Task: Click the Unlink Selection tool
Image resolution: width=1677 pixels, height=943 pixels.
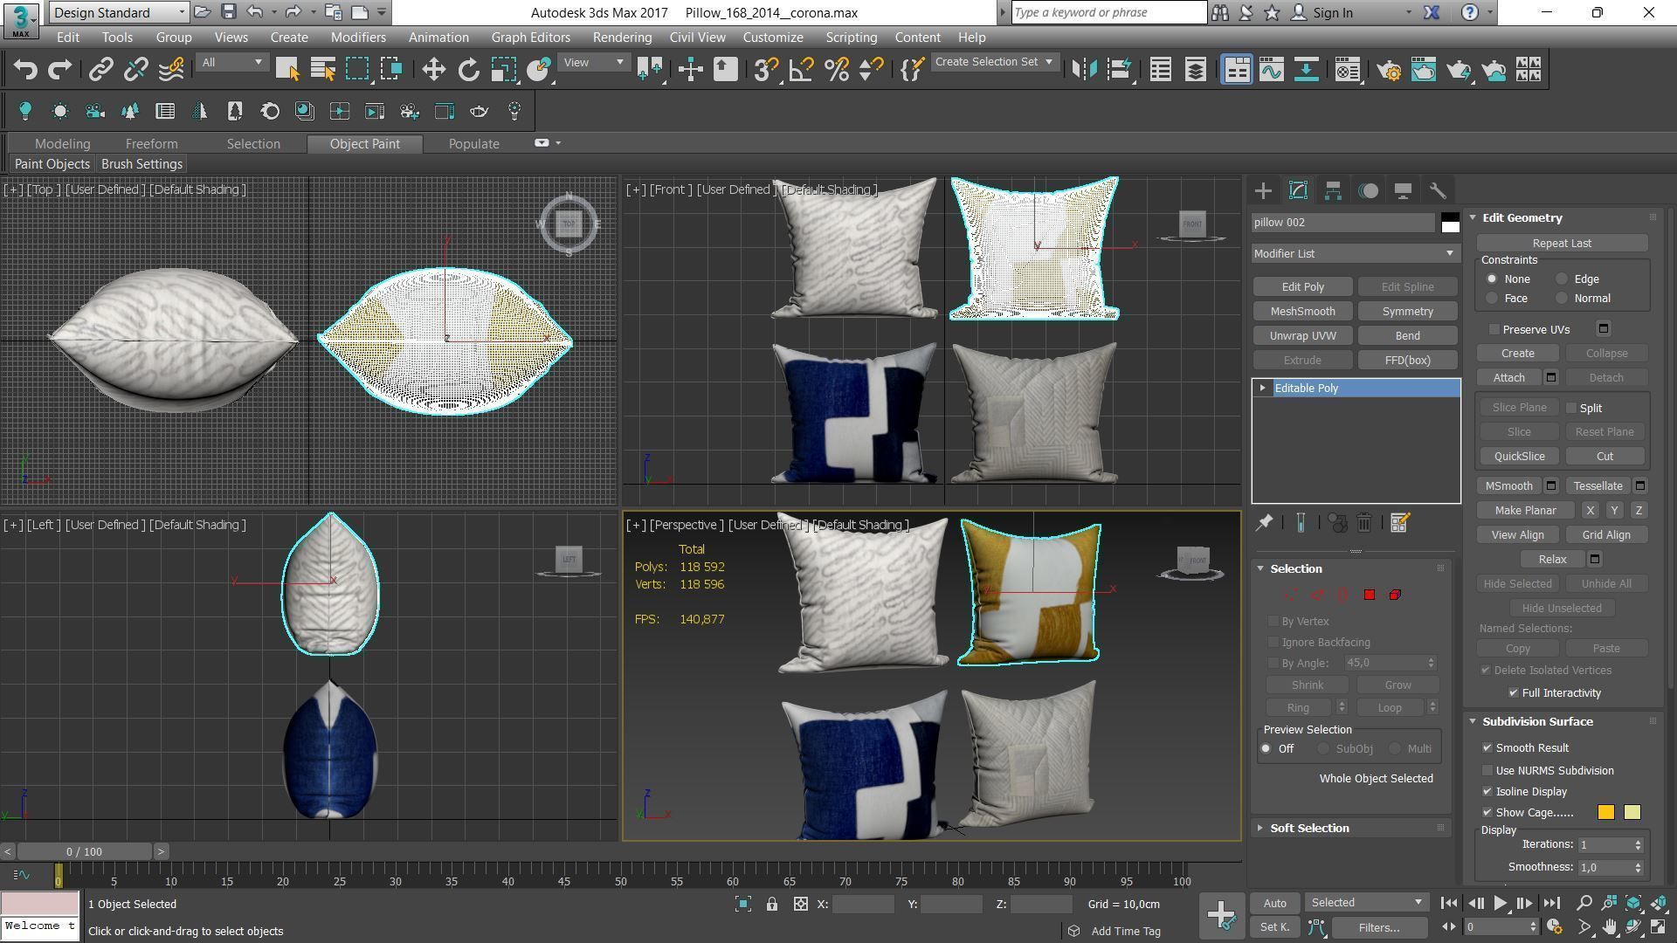Action: coord(135,70)
